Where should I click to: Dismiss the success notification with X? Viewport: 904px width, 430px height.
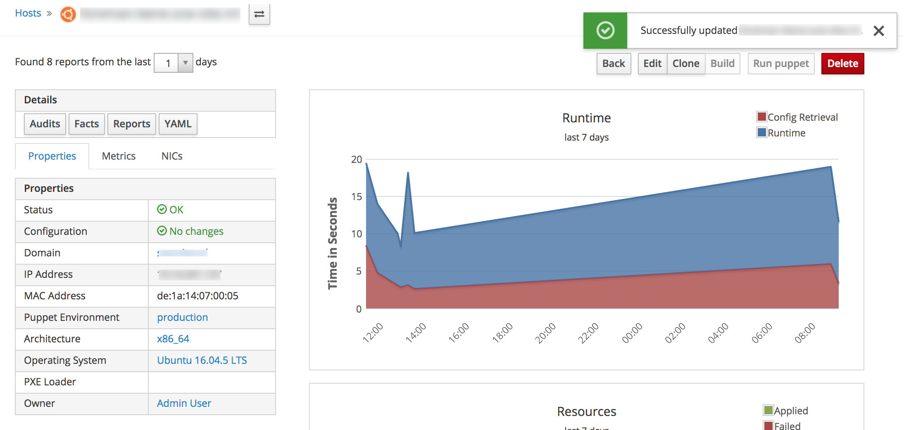[878, 31]
